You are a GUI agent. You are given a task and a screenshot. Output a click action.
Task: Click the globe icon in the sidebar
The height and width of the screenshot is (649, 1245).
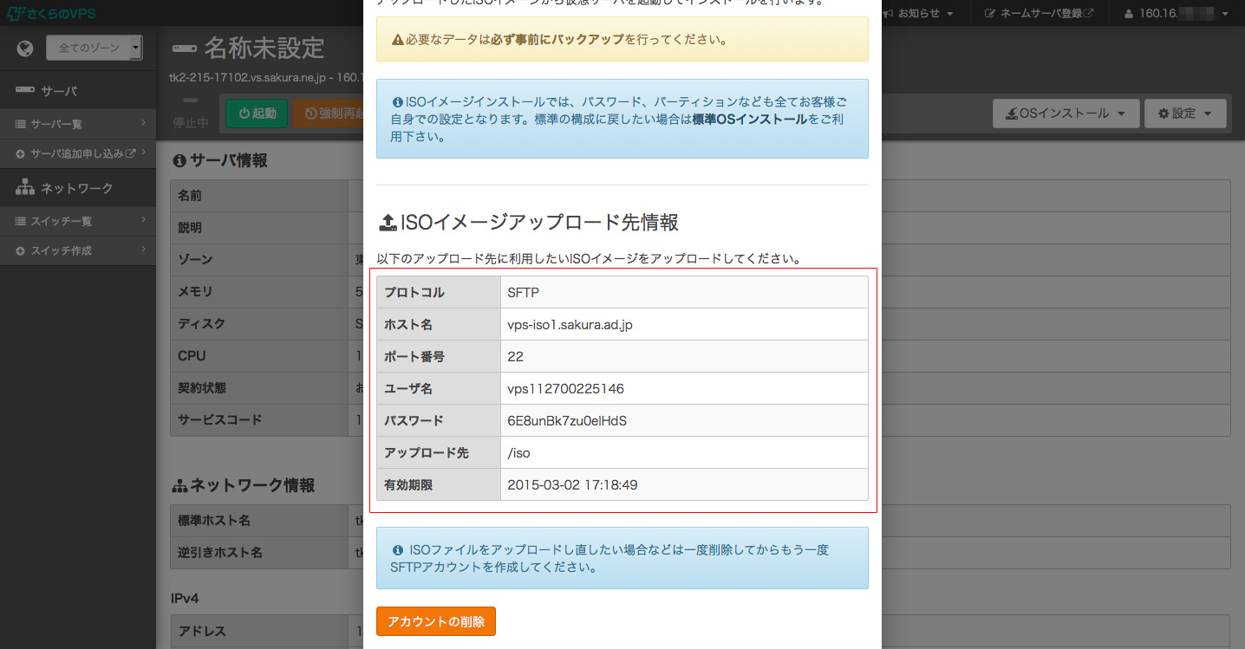(24, 49)
